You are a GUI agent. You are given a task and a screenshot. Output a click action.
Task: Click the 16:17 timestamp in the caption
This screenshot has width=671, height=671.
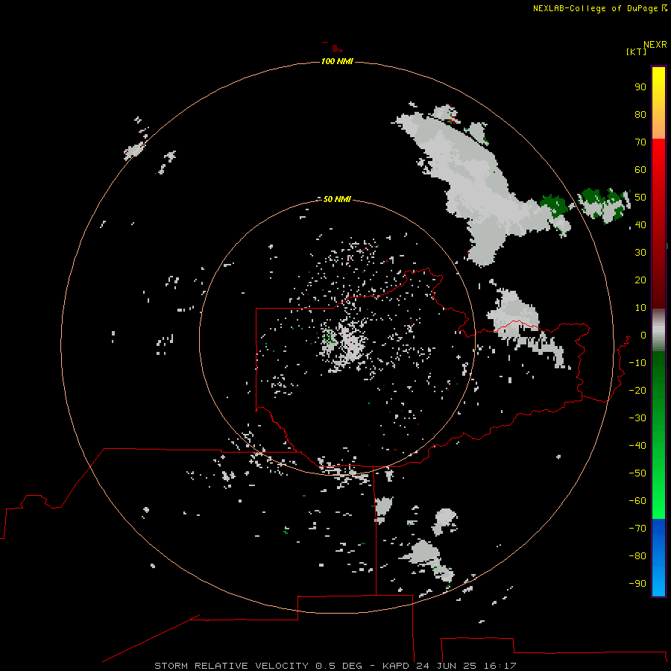point(500,666)
